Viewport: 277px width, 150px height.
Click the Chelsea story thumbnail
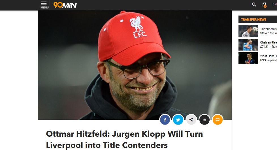(x=248, y=45)
